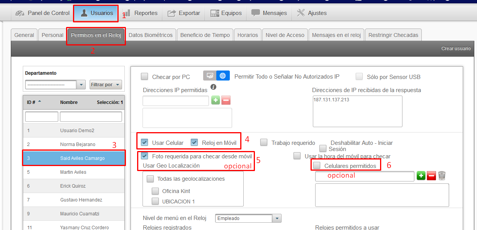
Task: Click the green plus for Celulares permitidos
Action: (x=421, y=176)
